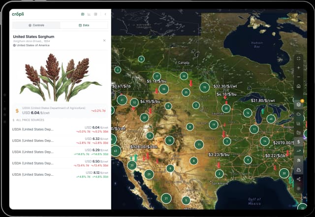Viewport: 315px width, 217px height.
Task: Open the bar chart icon in map toolbar
Action: point(299,123)
